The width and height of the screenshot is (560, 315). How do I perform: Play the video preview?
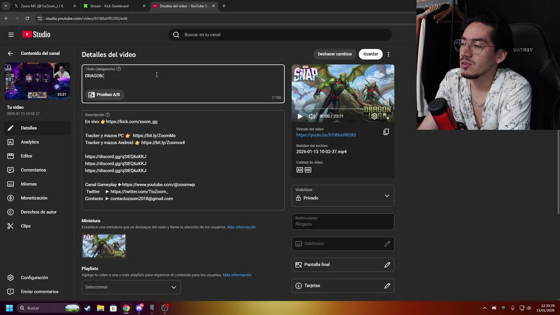click(300, 116)
